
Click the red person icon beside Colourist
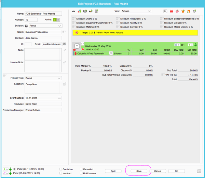(76, 53)
